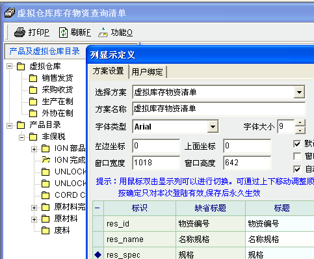Click the diamond row marker beside res_spec
The image size is (314, 259).
point(98,254)
